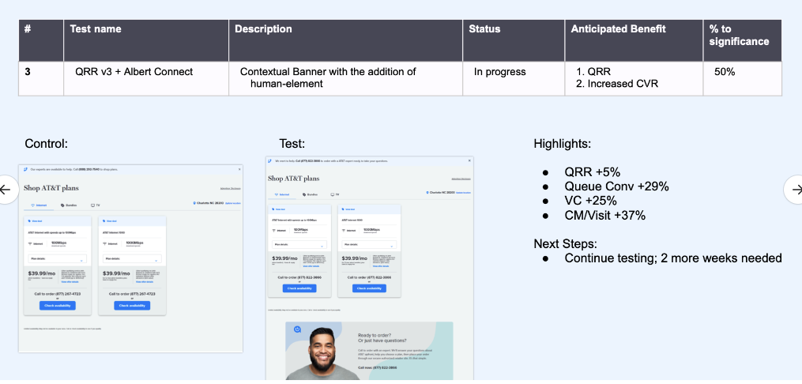Select Internet tab in Test screenshot
Viewport: 802px width, 384px height.
tap(281, 195)
